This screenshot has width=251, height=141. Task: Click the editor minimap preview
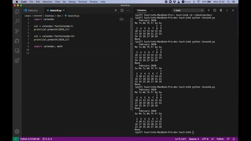[122, 19]
